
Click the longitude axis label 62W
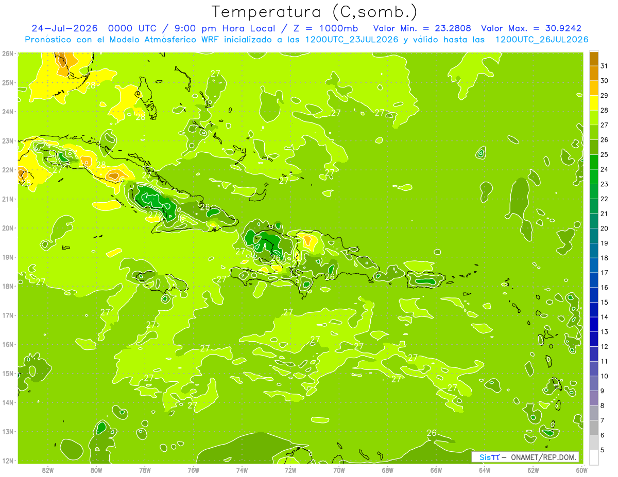pyautogui.click(x=533, y=470)
